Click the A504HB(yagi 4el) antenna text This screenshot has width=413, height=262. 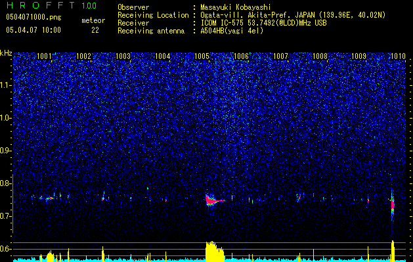pos(232,31)
